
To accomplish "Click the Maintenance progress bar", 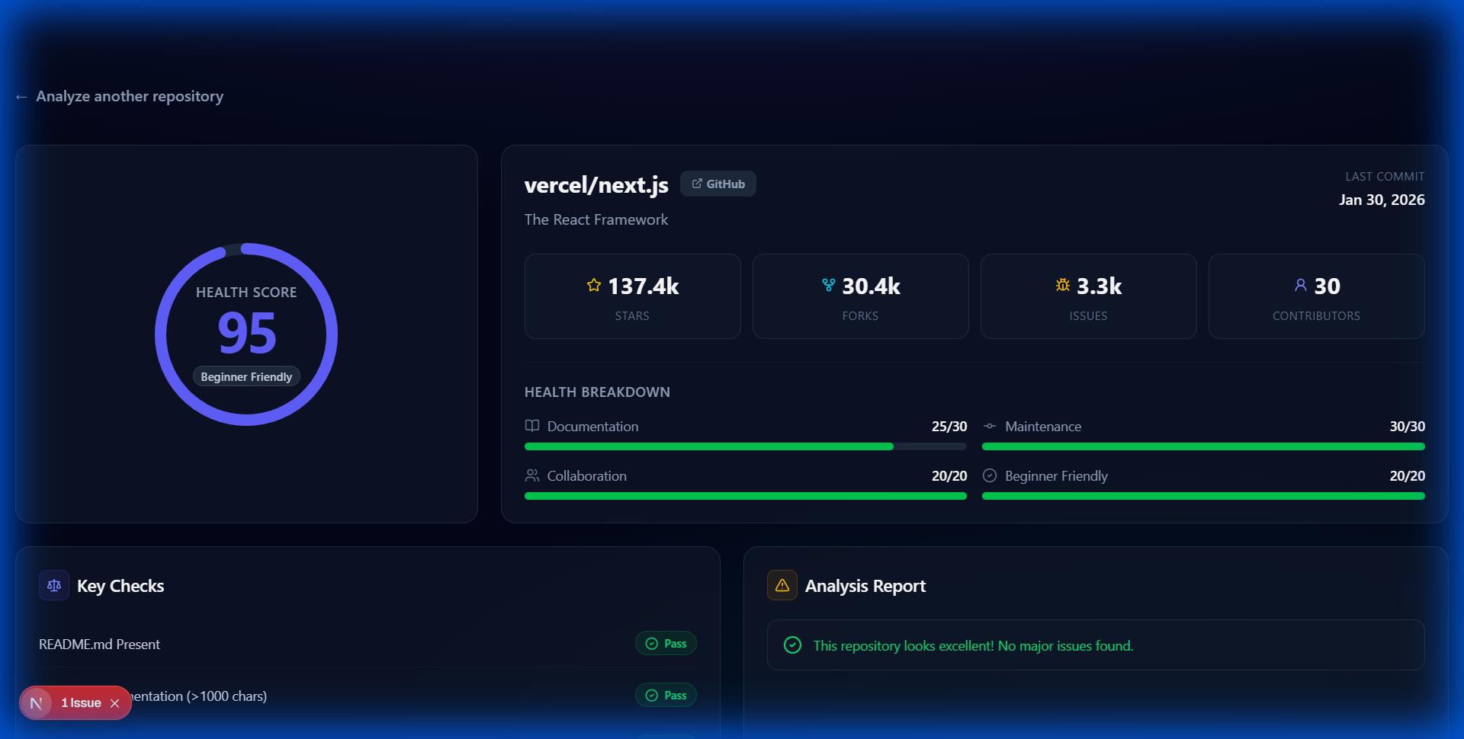I will coord(1203,446).
